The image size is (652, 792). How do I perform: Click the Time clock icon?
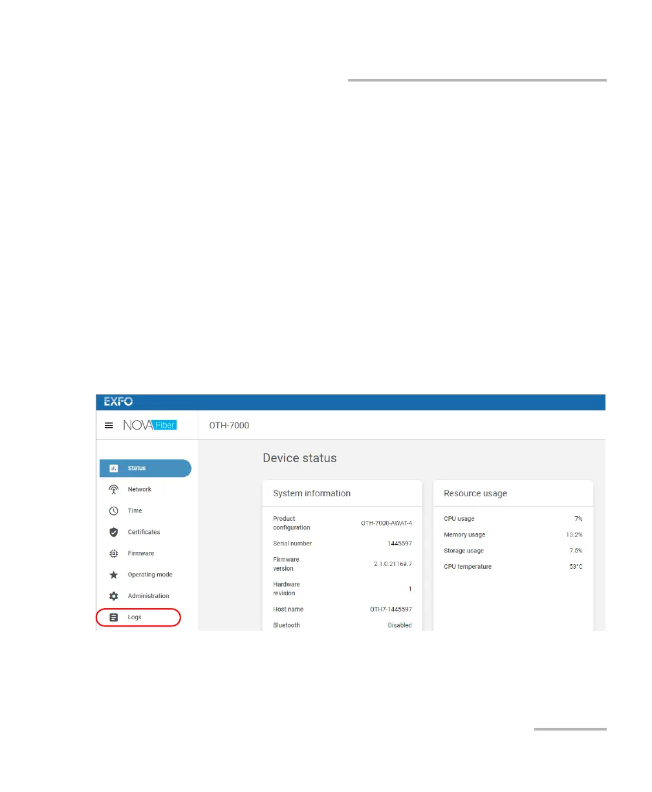click(x=114, y=511)
